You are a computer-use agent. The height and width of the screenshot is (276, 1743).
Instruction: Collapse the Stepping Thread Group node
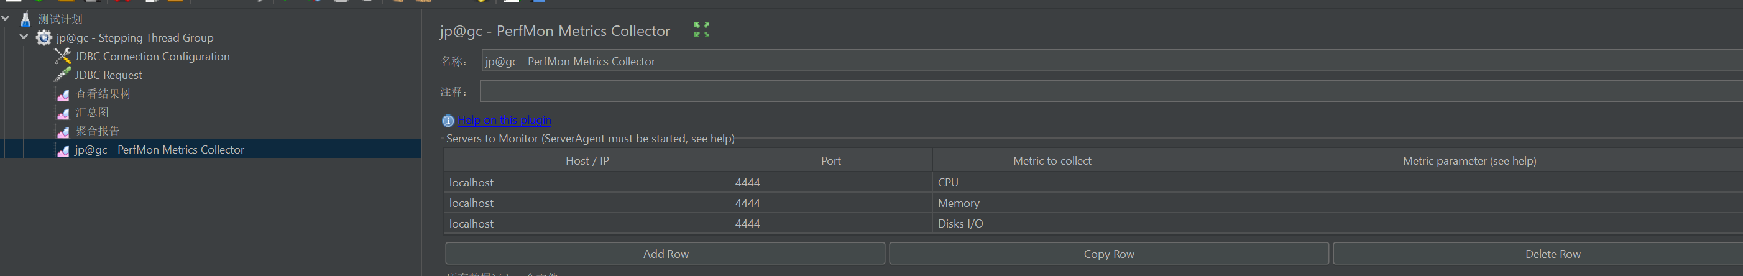[24, 37]
